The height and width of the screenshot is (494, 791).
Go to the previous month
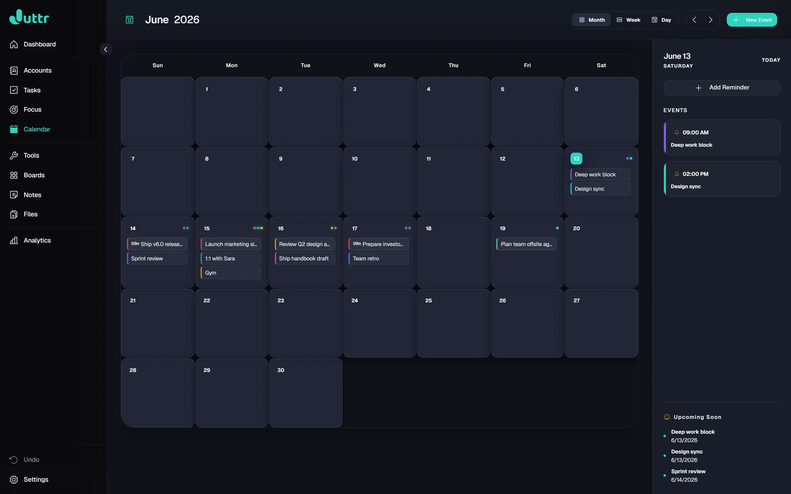pyautogui.click(x=694, y=20)
